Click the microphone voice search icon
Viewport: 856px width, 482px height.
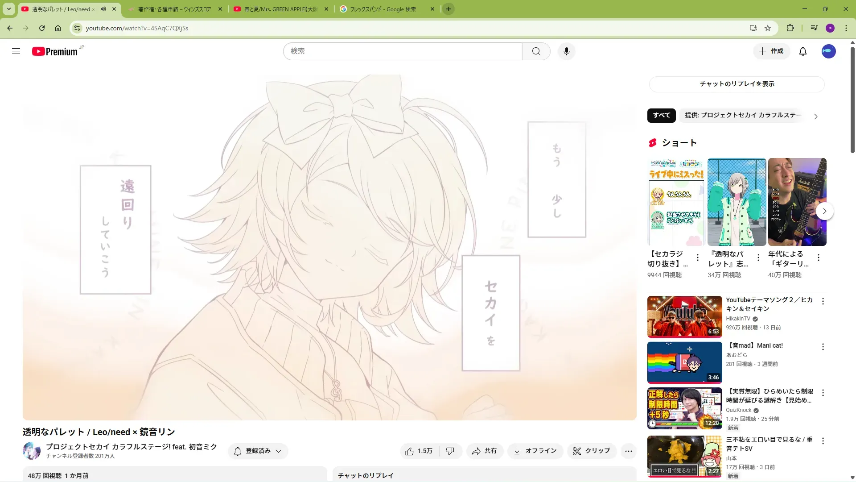click(566, 51)
